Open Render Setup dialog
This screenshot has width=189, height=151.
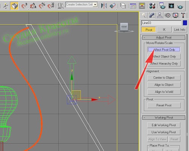[162, 6]
